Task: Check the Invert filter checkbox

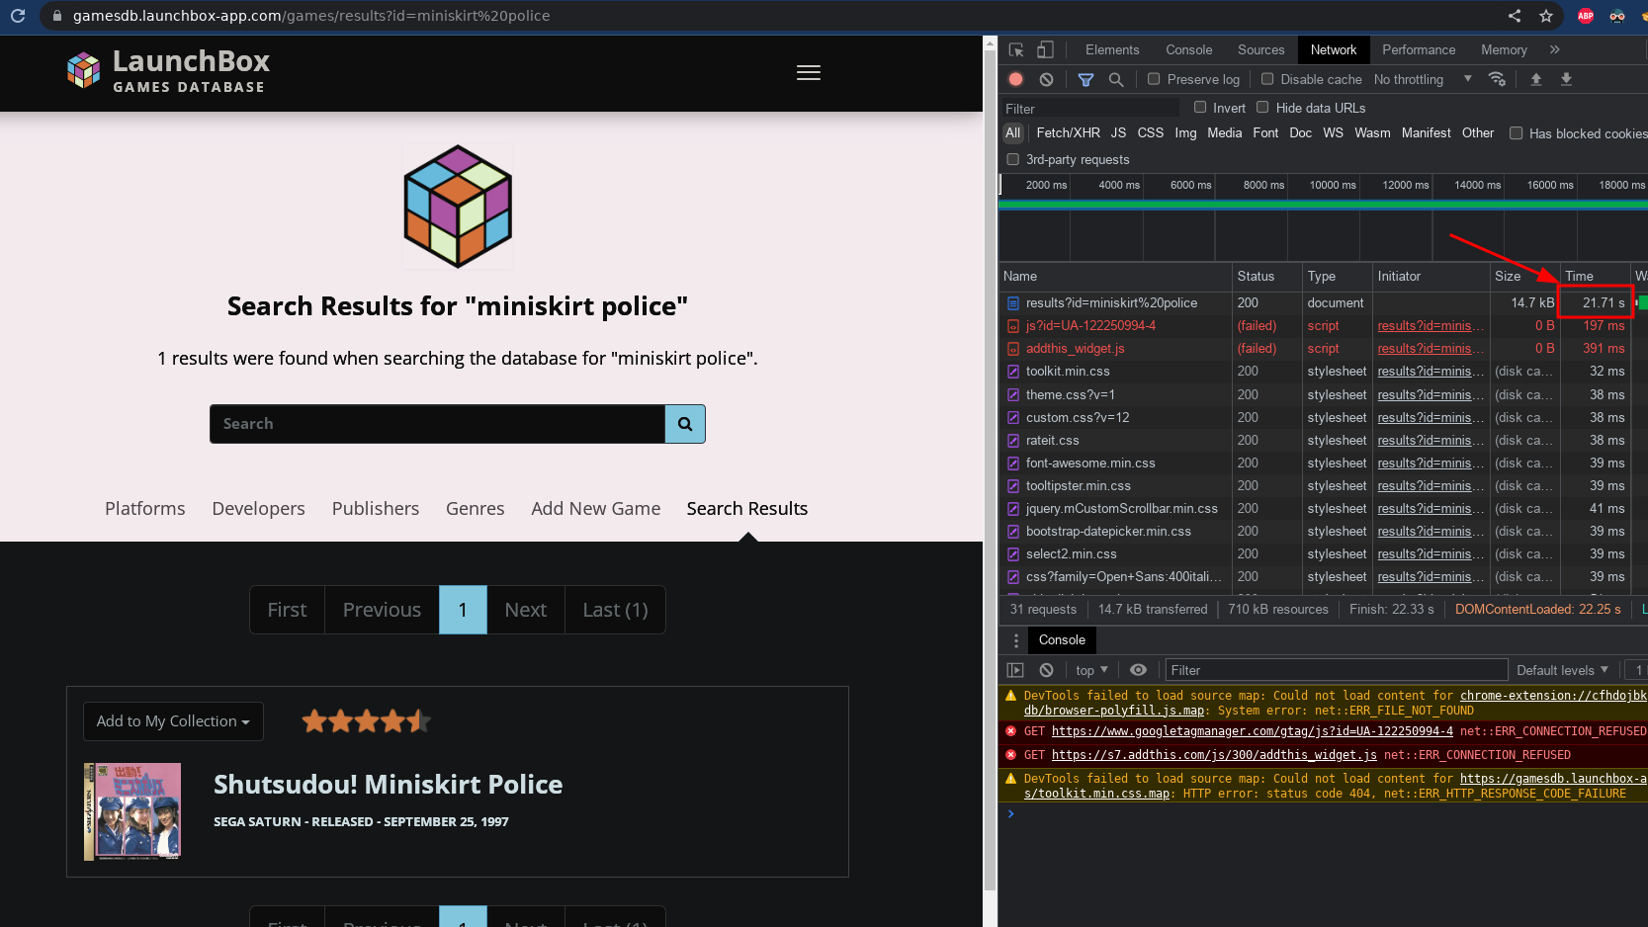Action: click(1200, 107)
